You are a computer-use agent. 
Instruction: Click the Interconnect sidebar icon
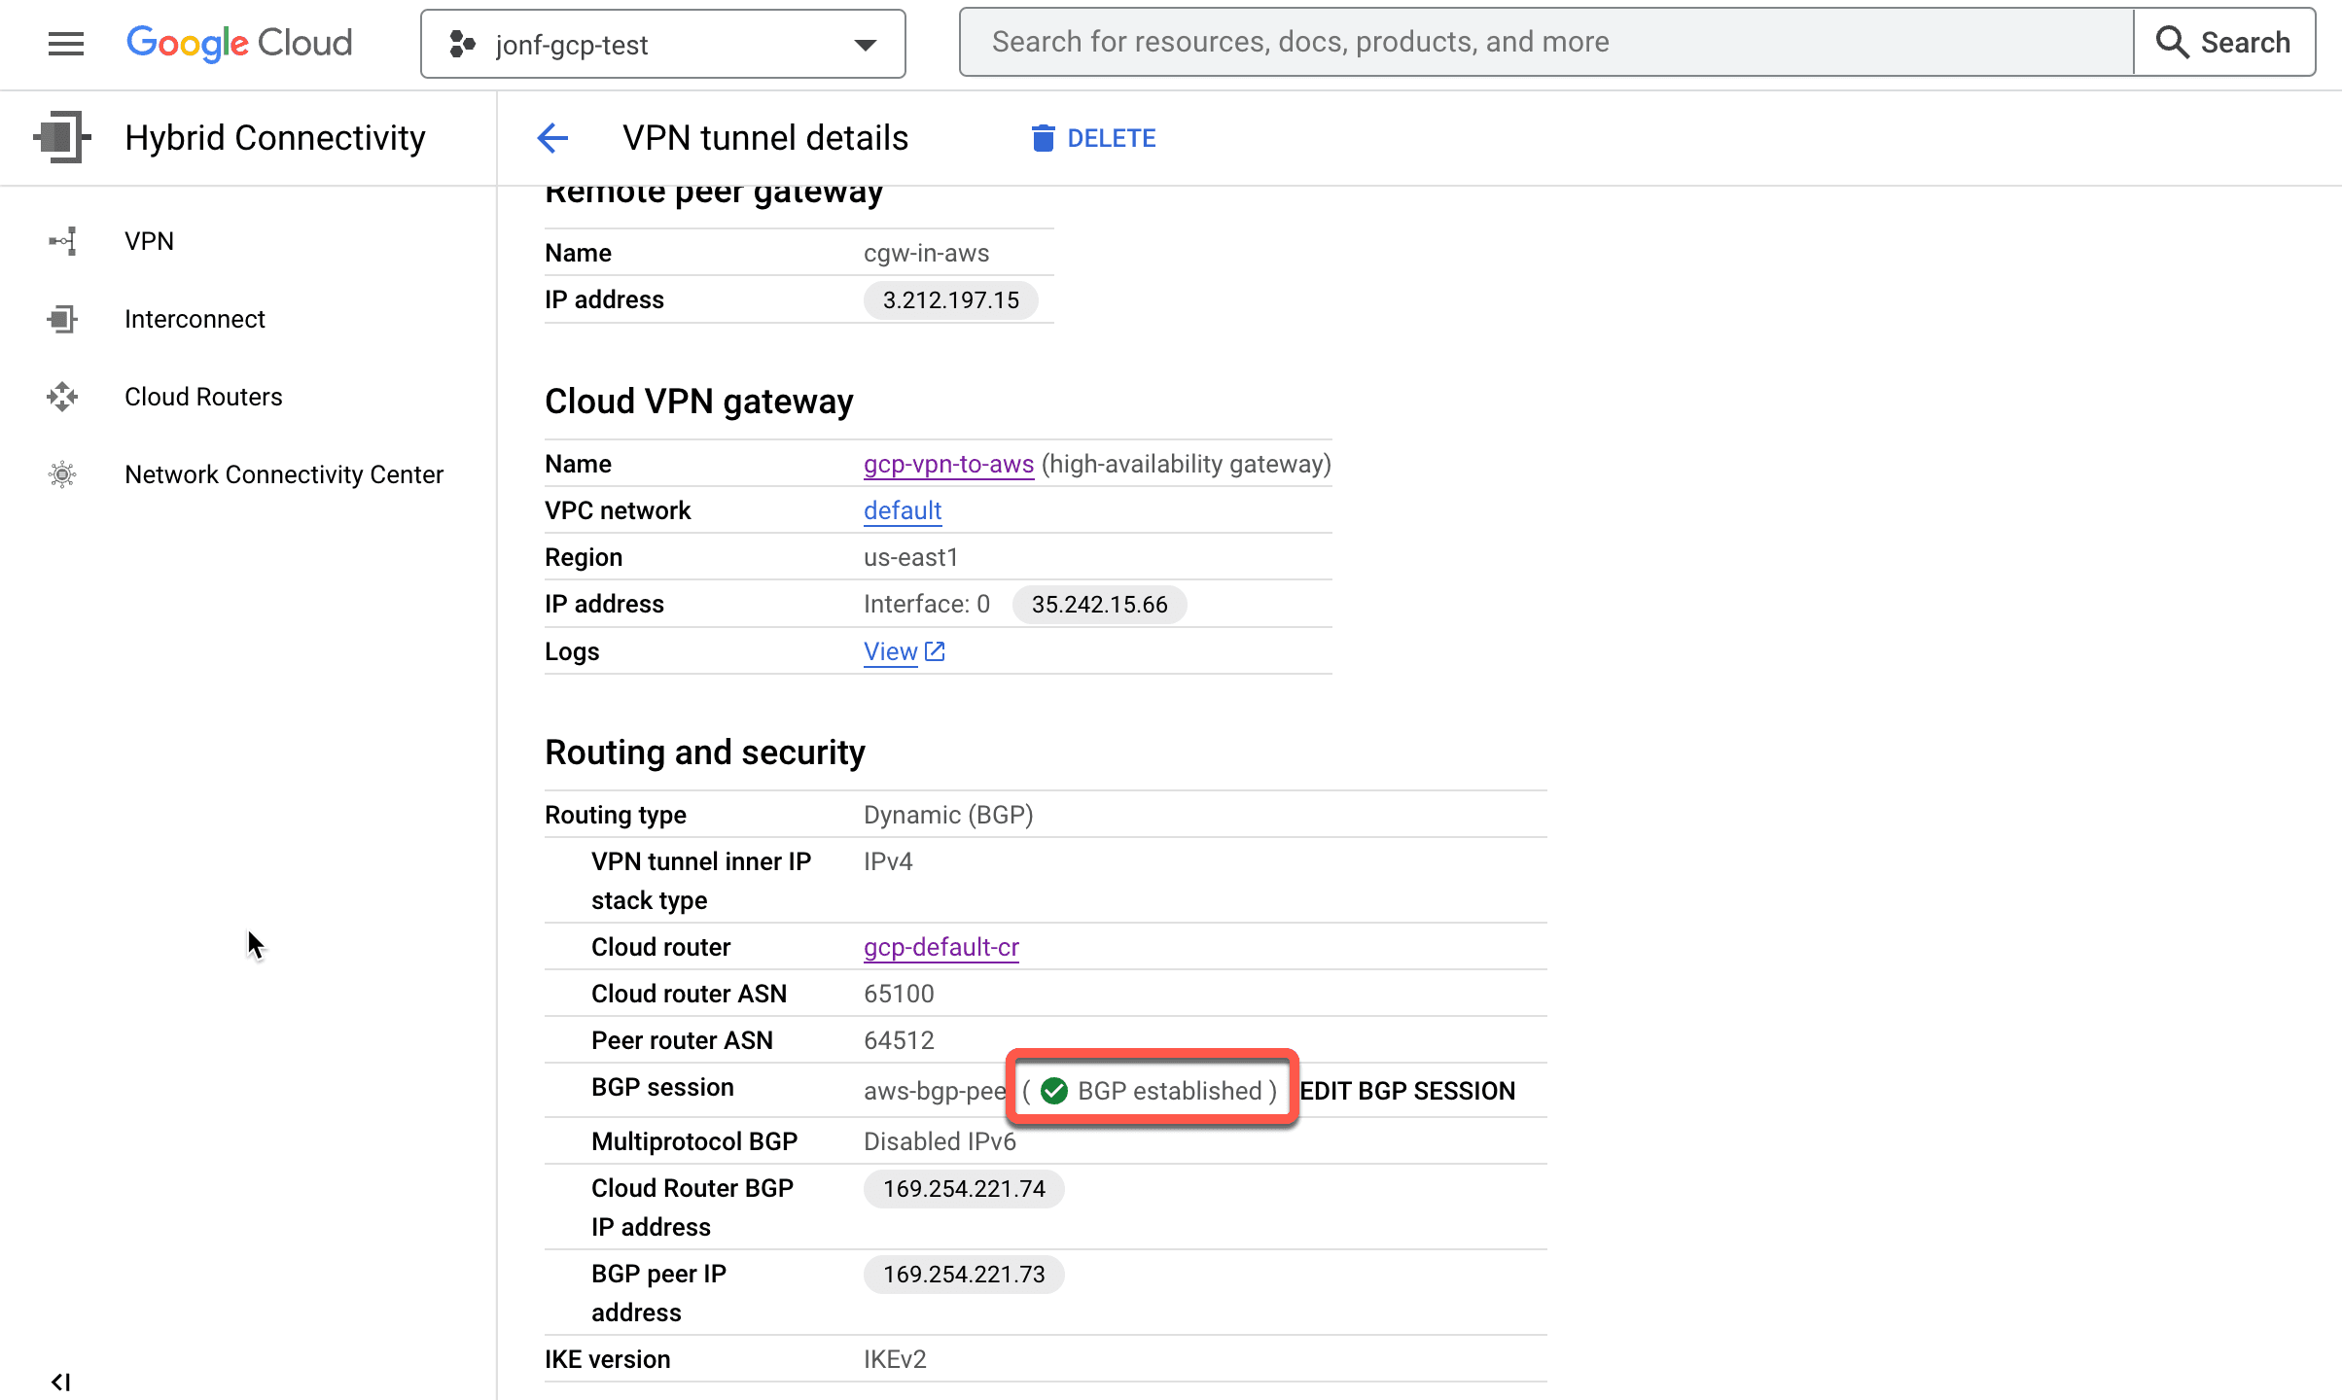(x=62, y=319)
